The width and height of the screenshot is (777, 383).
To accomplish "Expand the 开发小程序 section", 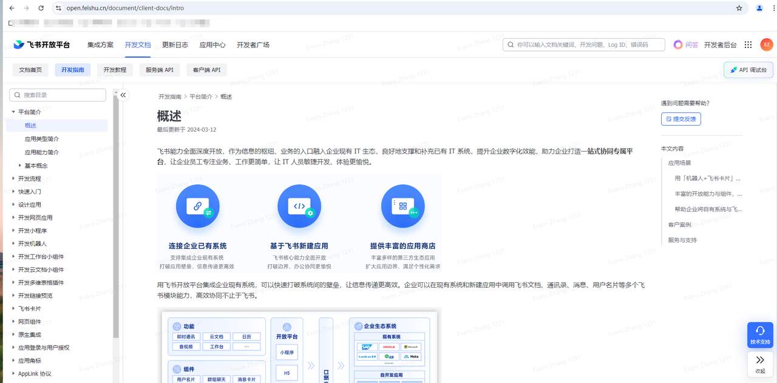I will tap(13, 231).
